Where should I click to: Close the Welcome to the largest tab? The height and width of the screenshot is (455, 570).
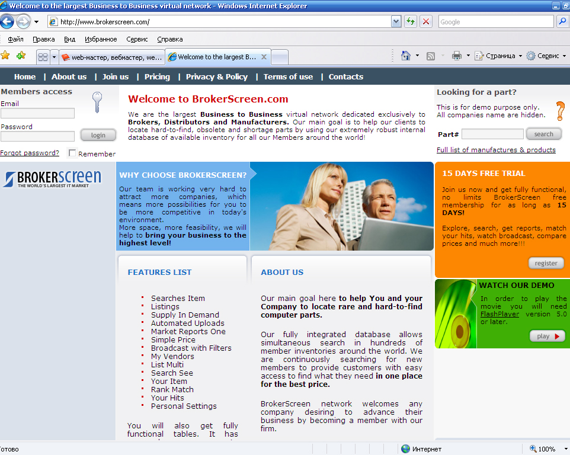pos(264,57)
